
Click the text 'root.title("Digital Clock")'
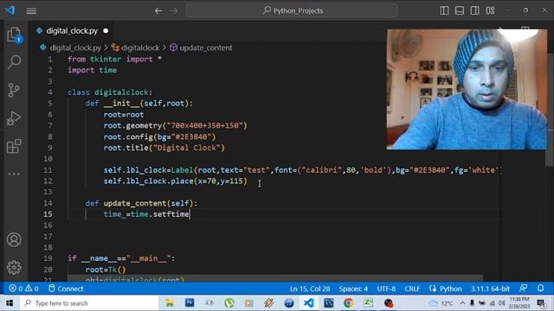pos(164,148)
